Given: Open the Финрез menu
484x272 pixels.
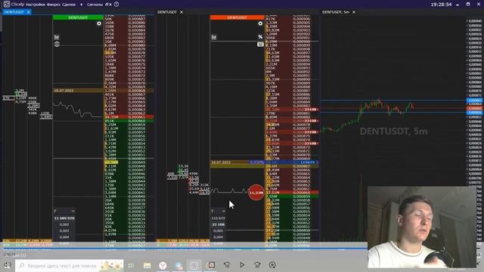Looking at the screenshot, I should tap(54, 5).
